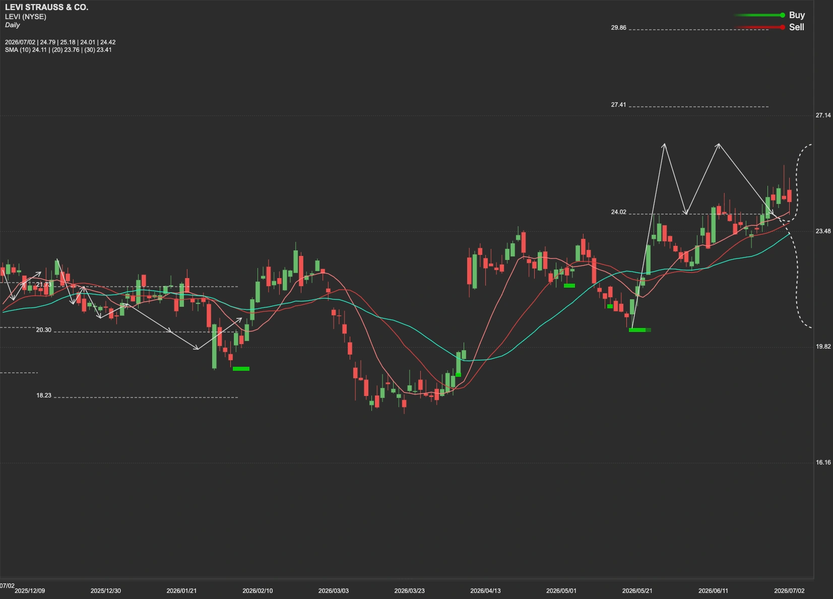Click the 2026/07/02 date axis label
833x599 pixels.
789,591
